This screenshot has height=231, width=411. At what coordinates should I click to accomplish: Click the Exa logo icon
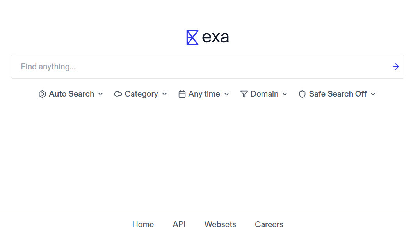[x=192, y=37]
